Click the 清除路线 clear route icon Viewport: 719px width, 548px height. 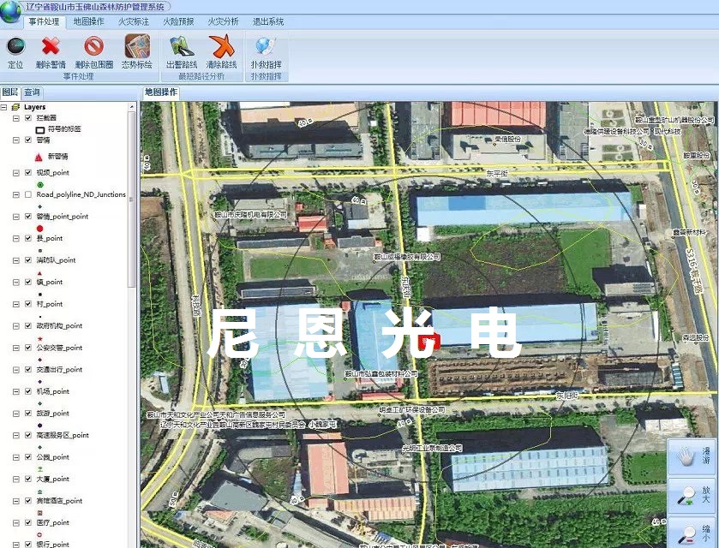222,47
